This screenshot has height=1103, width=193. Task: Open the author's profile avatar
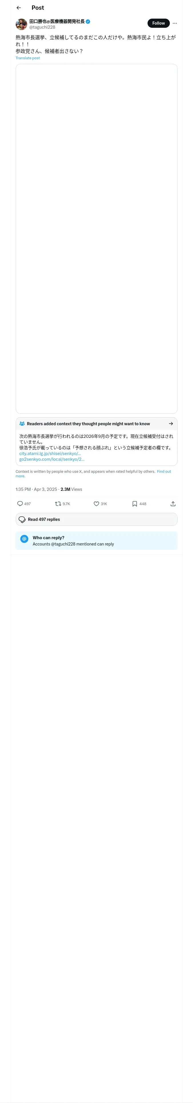[x=21, y=24]
